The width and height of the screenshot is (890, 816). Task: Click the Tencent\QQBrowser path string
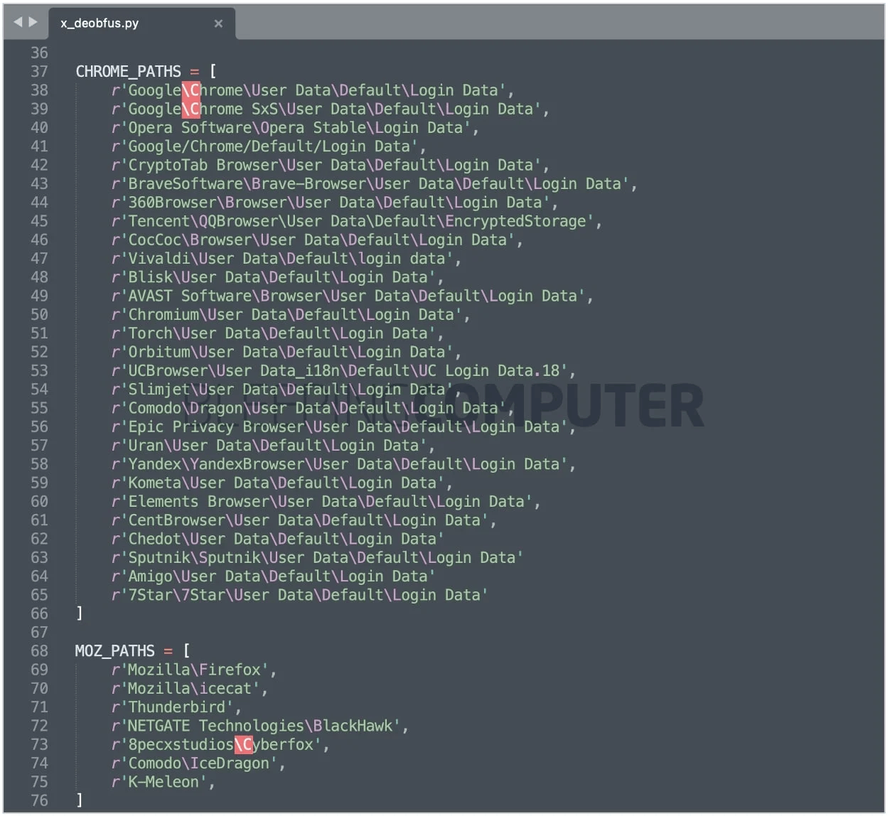tap(353, 221)
